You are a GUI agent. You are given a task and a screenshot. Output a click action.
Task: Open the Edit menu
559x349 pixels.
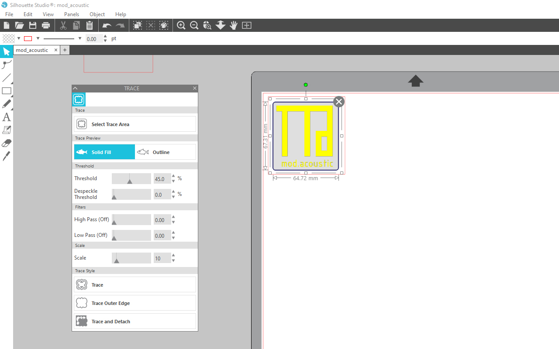click(x=28, y=14)
